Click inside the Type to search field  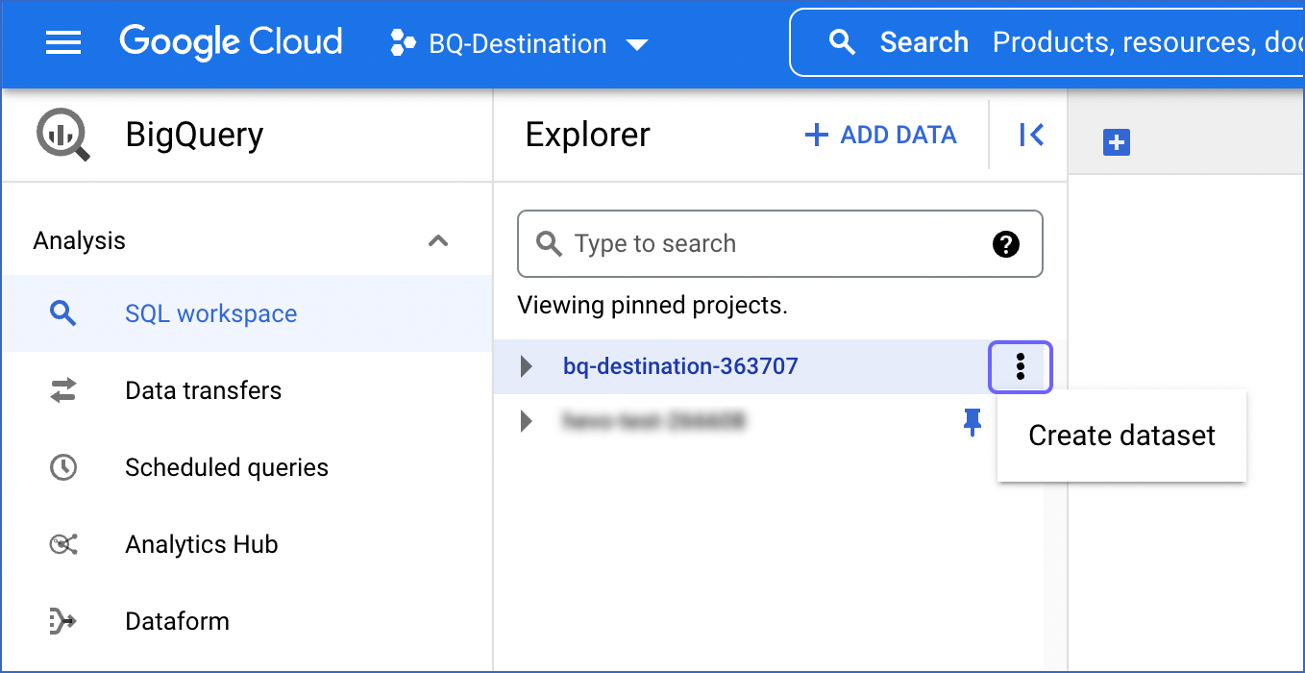click(779, 243)
